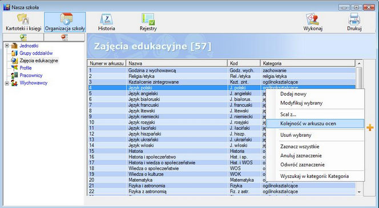This screenshot has height=208, width=379.
Task: Click the Pracownicy tree icon
Action: click(14, 75)
